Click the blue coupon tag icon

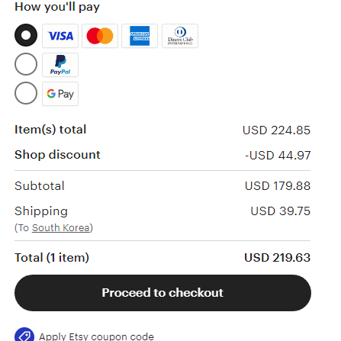(x=24, y=335)
